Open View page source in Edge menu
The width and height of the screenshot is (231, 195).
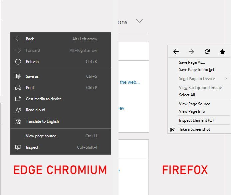pos(61,136)
